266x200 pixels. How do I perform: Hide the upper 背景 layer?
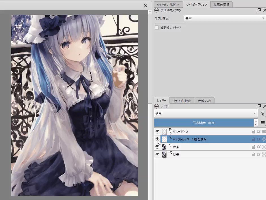(157, 147)
